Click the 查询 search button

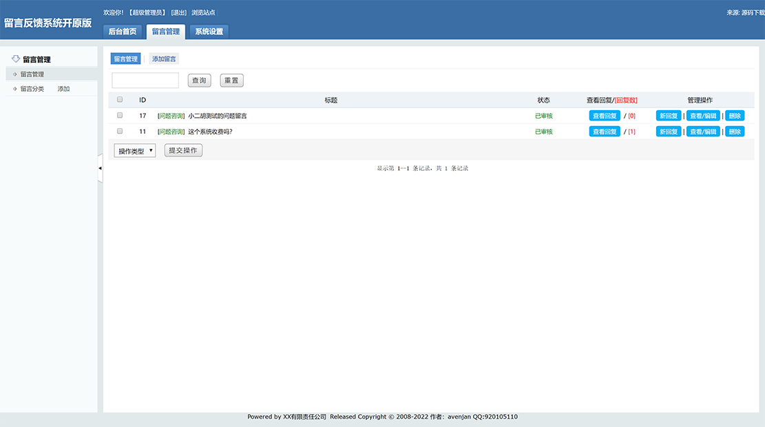pos(199,81)
